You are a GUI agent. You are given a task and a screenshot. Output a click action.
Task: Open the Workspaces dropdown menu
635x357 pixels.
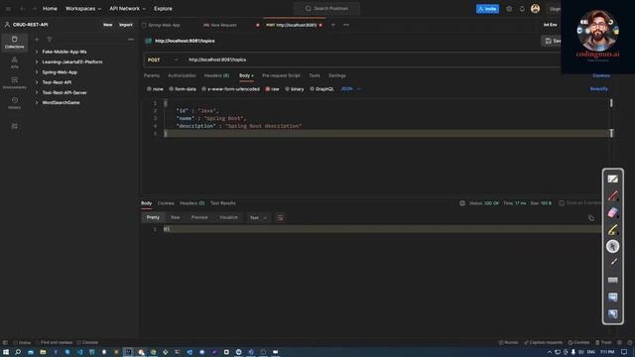point(83,9)
